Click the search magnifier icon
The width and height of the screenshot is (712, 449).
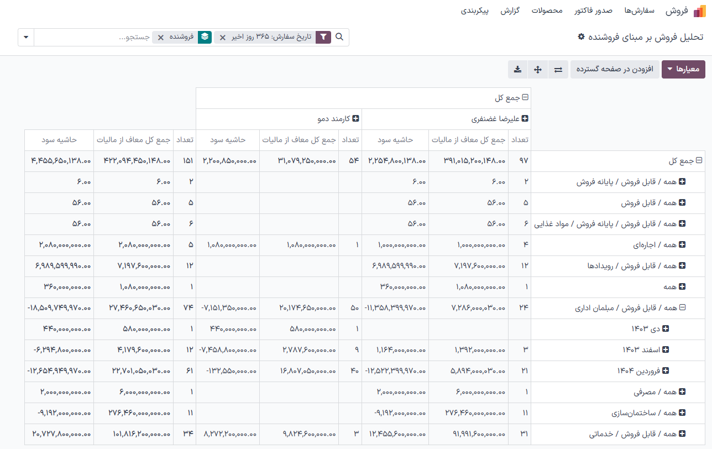tap(340, 37)
